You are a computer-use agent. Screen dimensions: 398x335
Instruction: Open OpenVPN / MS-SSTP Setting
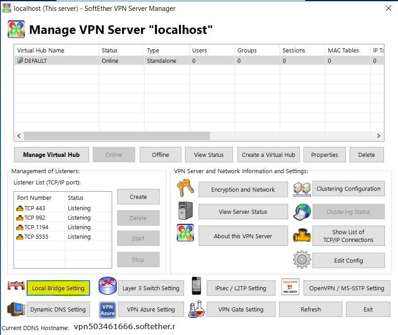click(346, 288)
